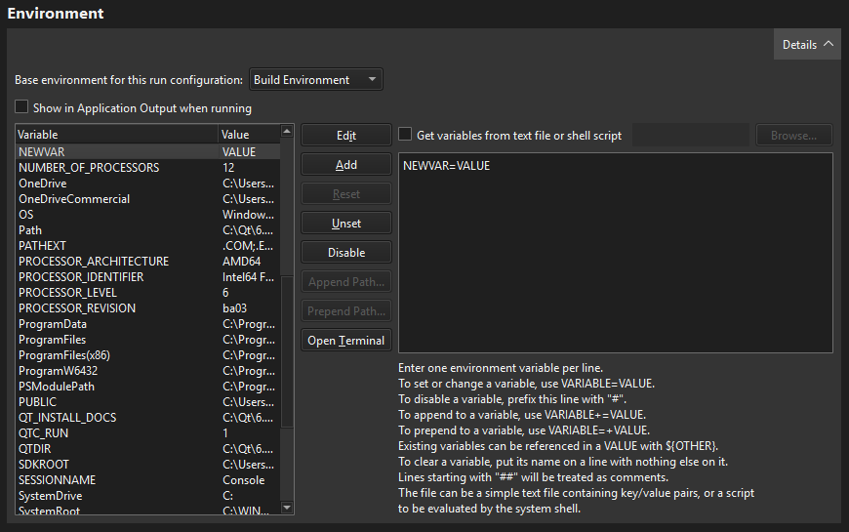Image resolution: width=849 pixels, height=532 pixels.
Task: Select the ProgramData variable row
Action: coord(147,324)
